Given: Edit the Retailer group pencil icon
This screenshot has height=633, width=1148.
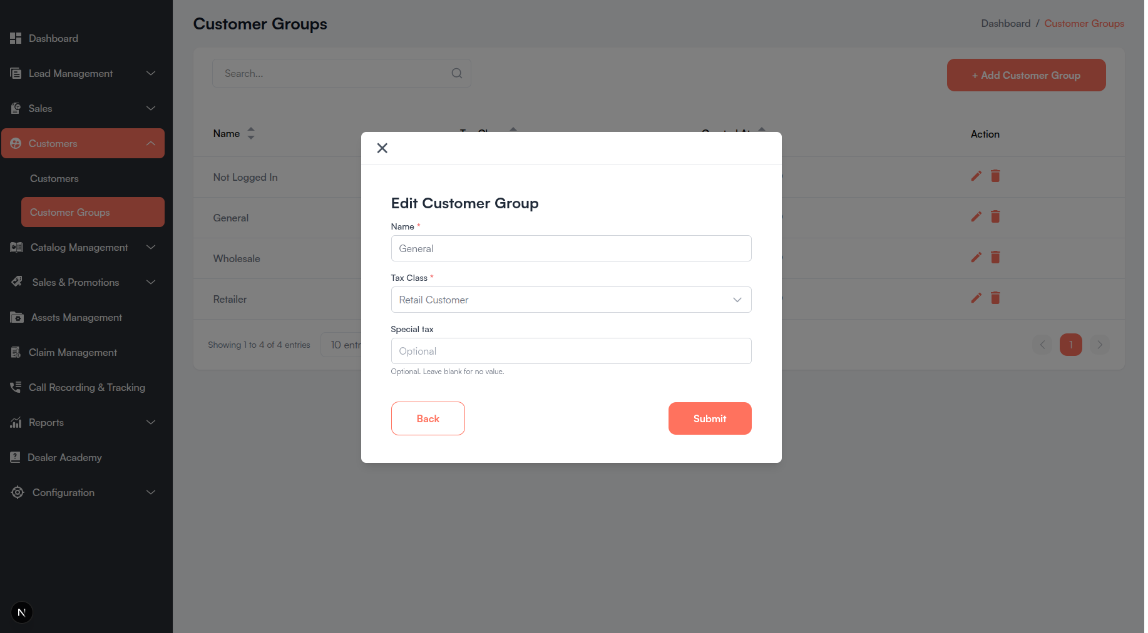Looking at the screenshot, I should 976,298.
